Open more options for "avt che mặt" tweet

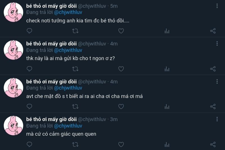[x=217, y=81]
